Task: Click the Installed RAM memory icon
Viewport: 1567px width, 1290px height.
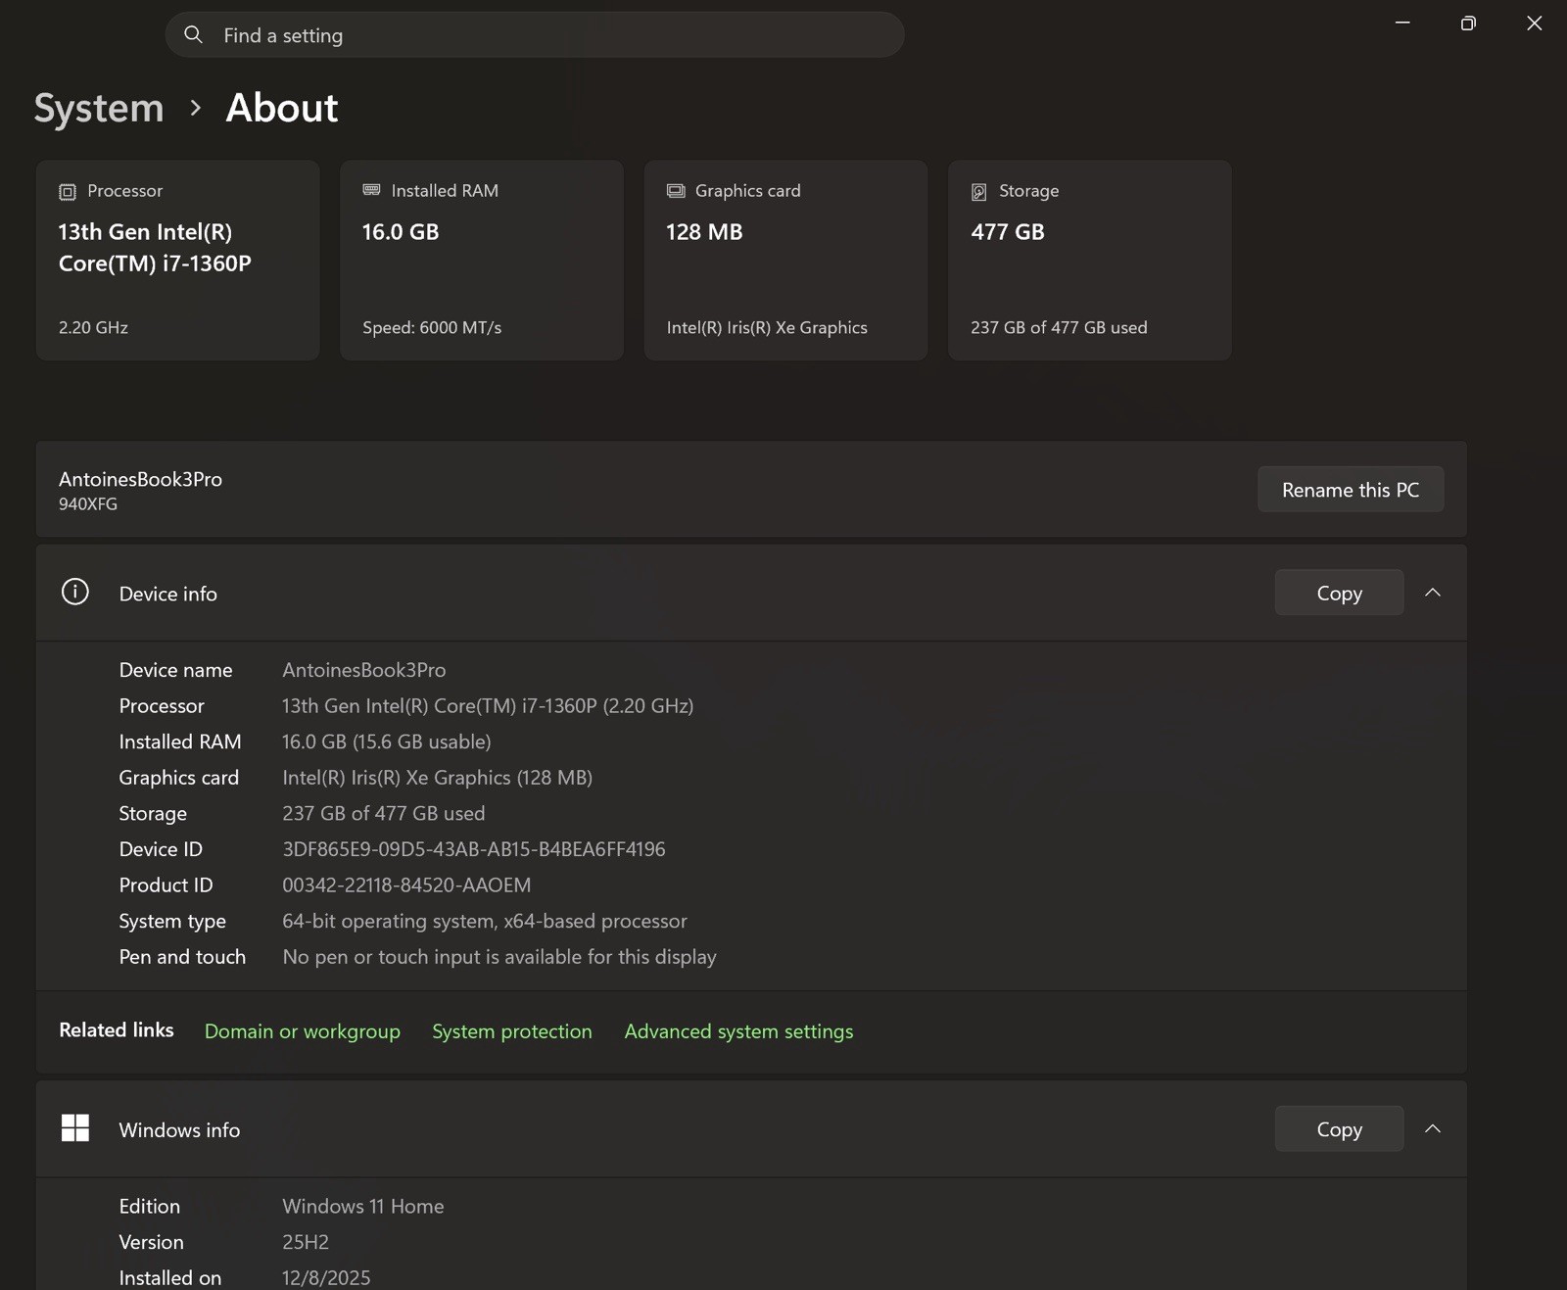Action: 371,190
